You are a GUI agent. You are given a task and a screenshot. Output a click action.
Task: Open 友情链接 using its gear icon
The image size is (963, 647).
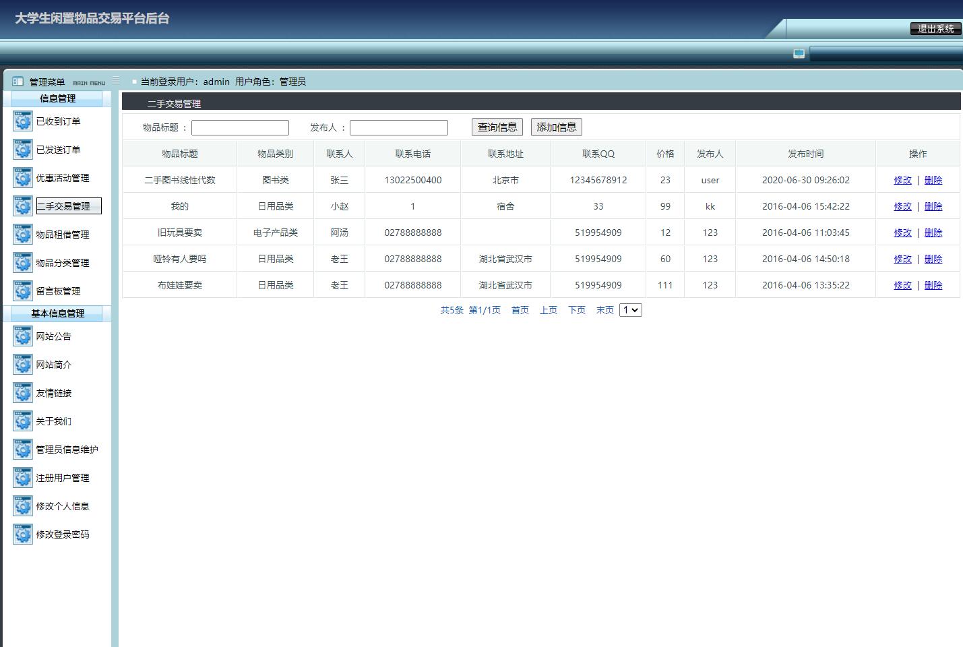tap(22, 392)
